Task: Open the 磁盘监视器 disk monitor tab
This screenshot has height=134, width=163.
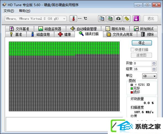Action: (50, 29)
